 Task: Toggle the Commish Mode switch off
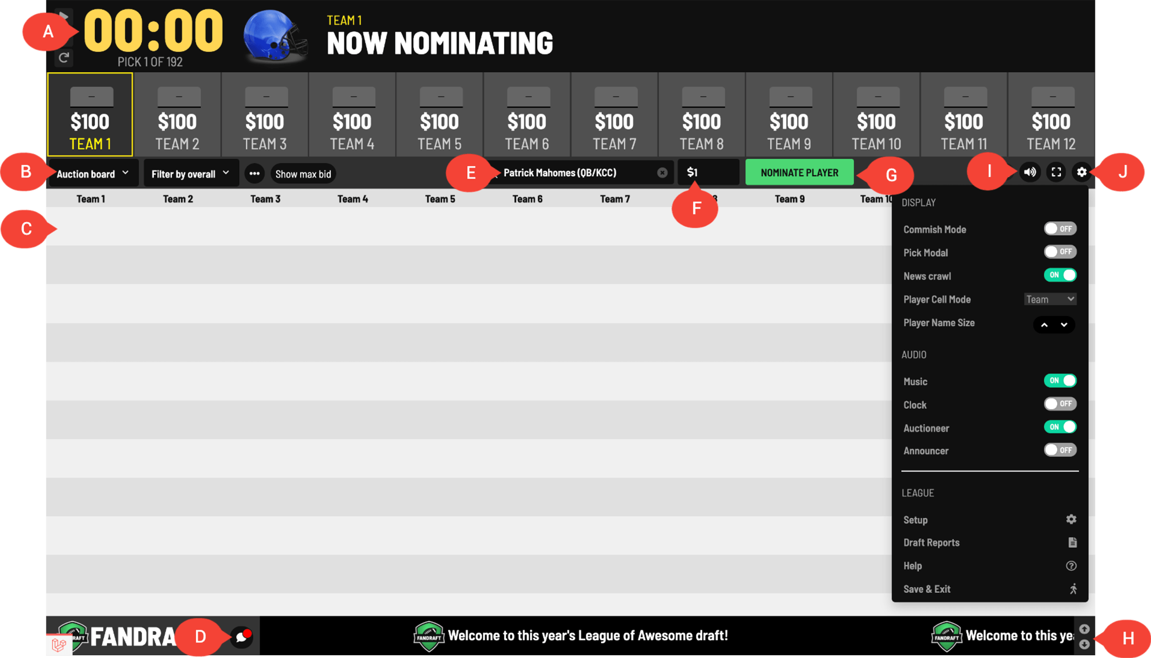pos(1059,228)
